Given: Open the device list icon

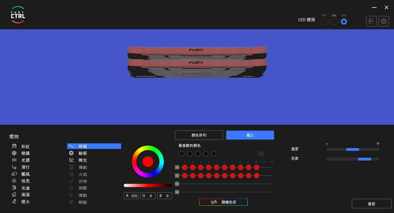Looking at the screenshot, I should [x=371, y=21].
